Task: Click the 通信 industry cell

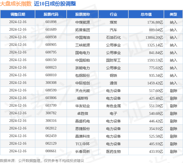Action: point(113,83)
